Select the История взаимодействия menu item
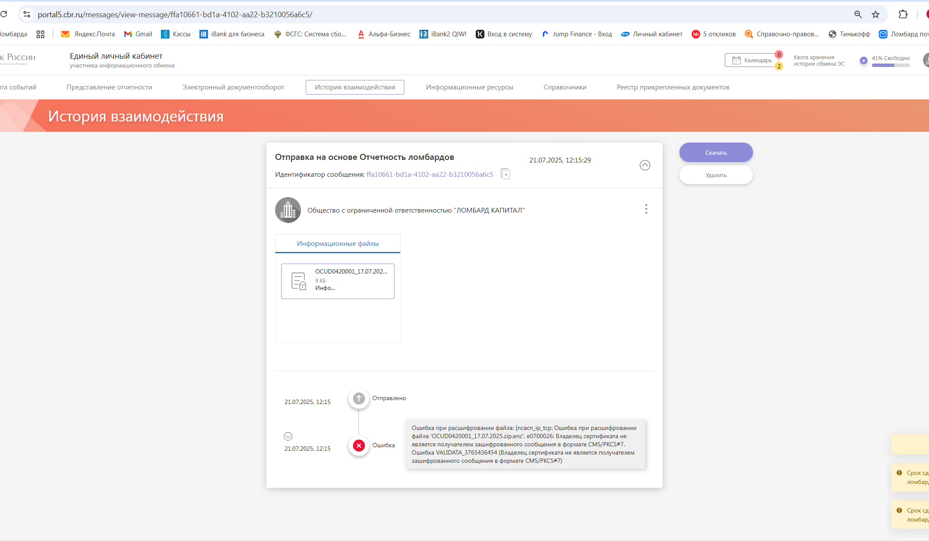929x541 pixels. [355, 87]
